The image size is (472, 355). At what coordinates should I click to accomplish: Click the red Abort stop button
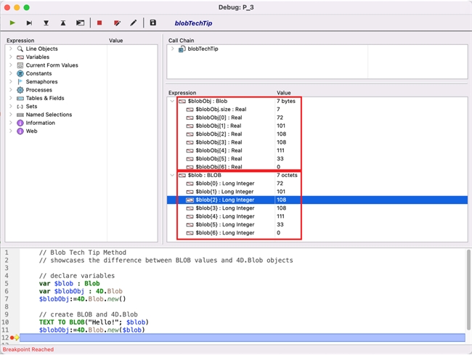point(99,23)
